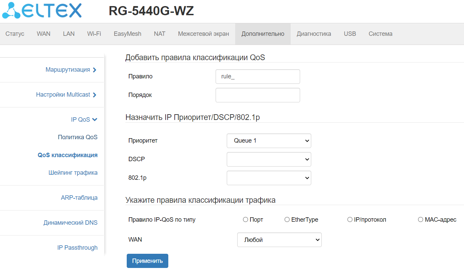
Task: Select the IP/протокол radio button
Action: click(x=350, y=220)
